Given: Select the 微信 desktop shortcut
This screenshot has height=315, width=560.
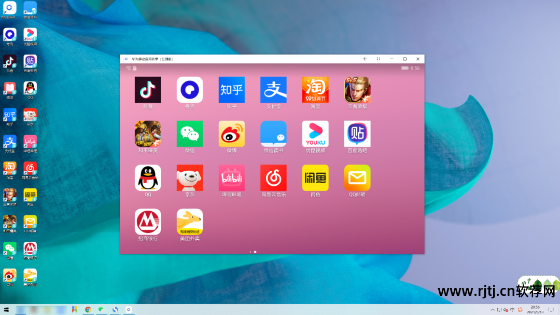Looking at the screenshot, I should pyautogui.click(x=10, y=251).
